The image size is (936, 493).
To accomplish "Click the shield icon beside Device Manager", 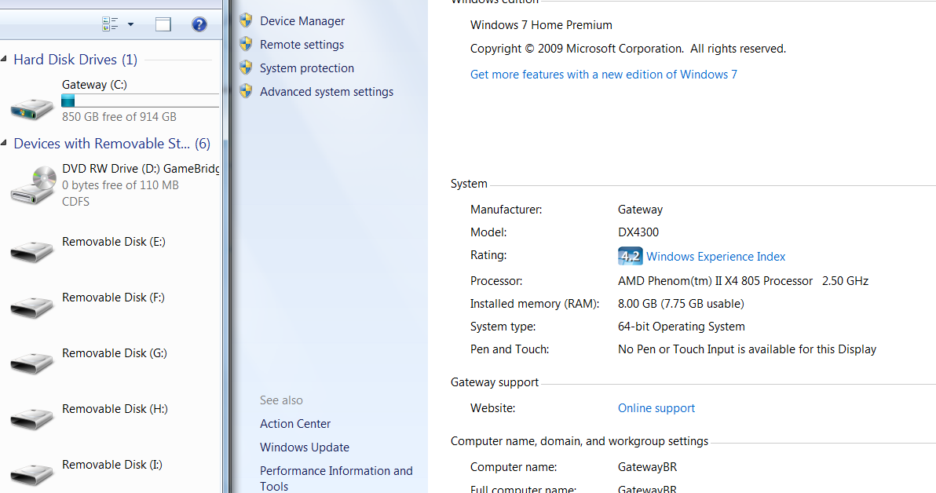I will [246, 21].
